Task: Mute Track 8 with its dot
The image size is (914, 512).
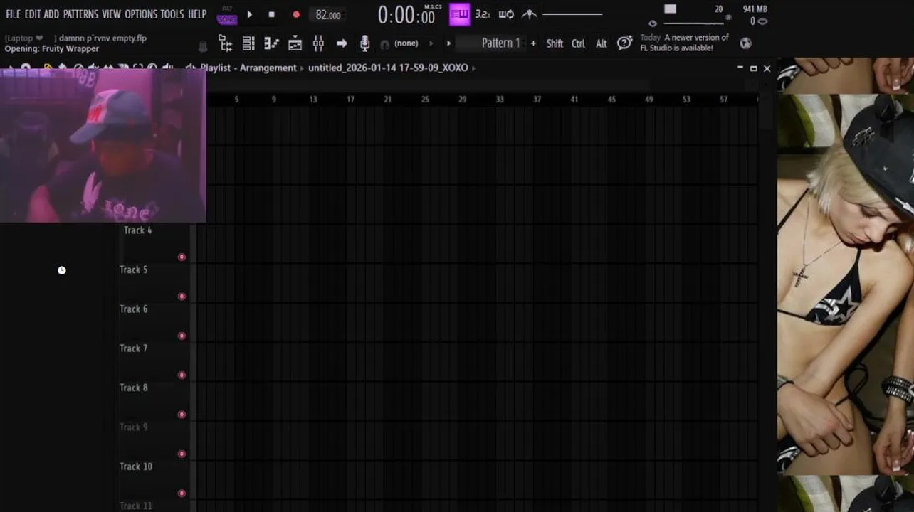Action: click(x=182, y=415)
